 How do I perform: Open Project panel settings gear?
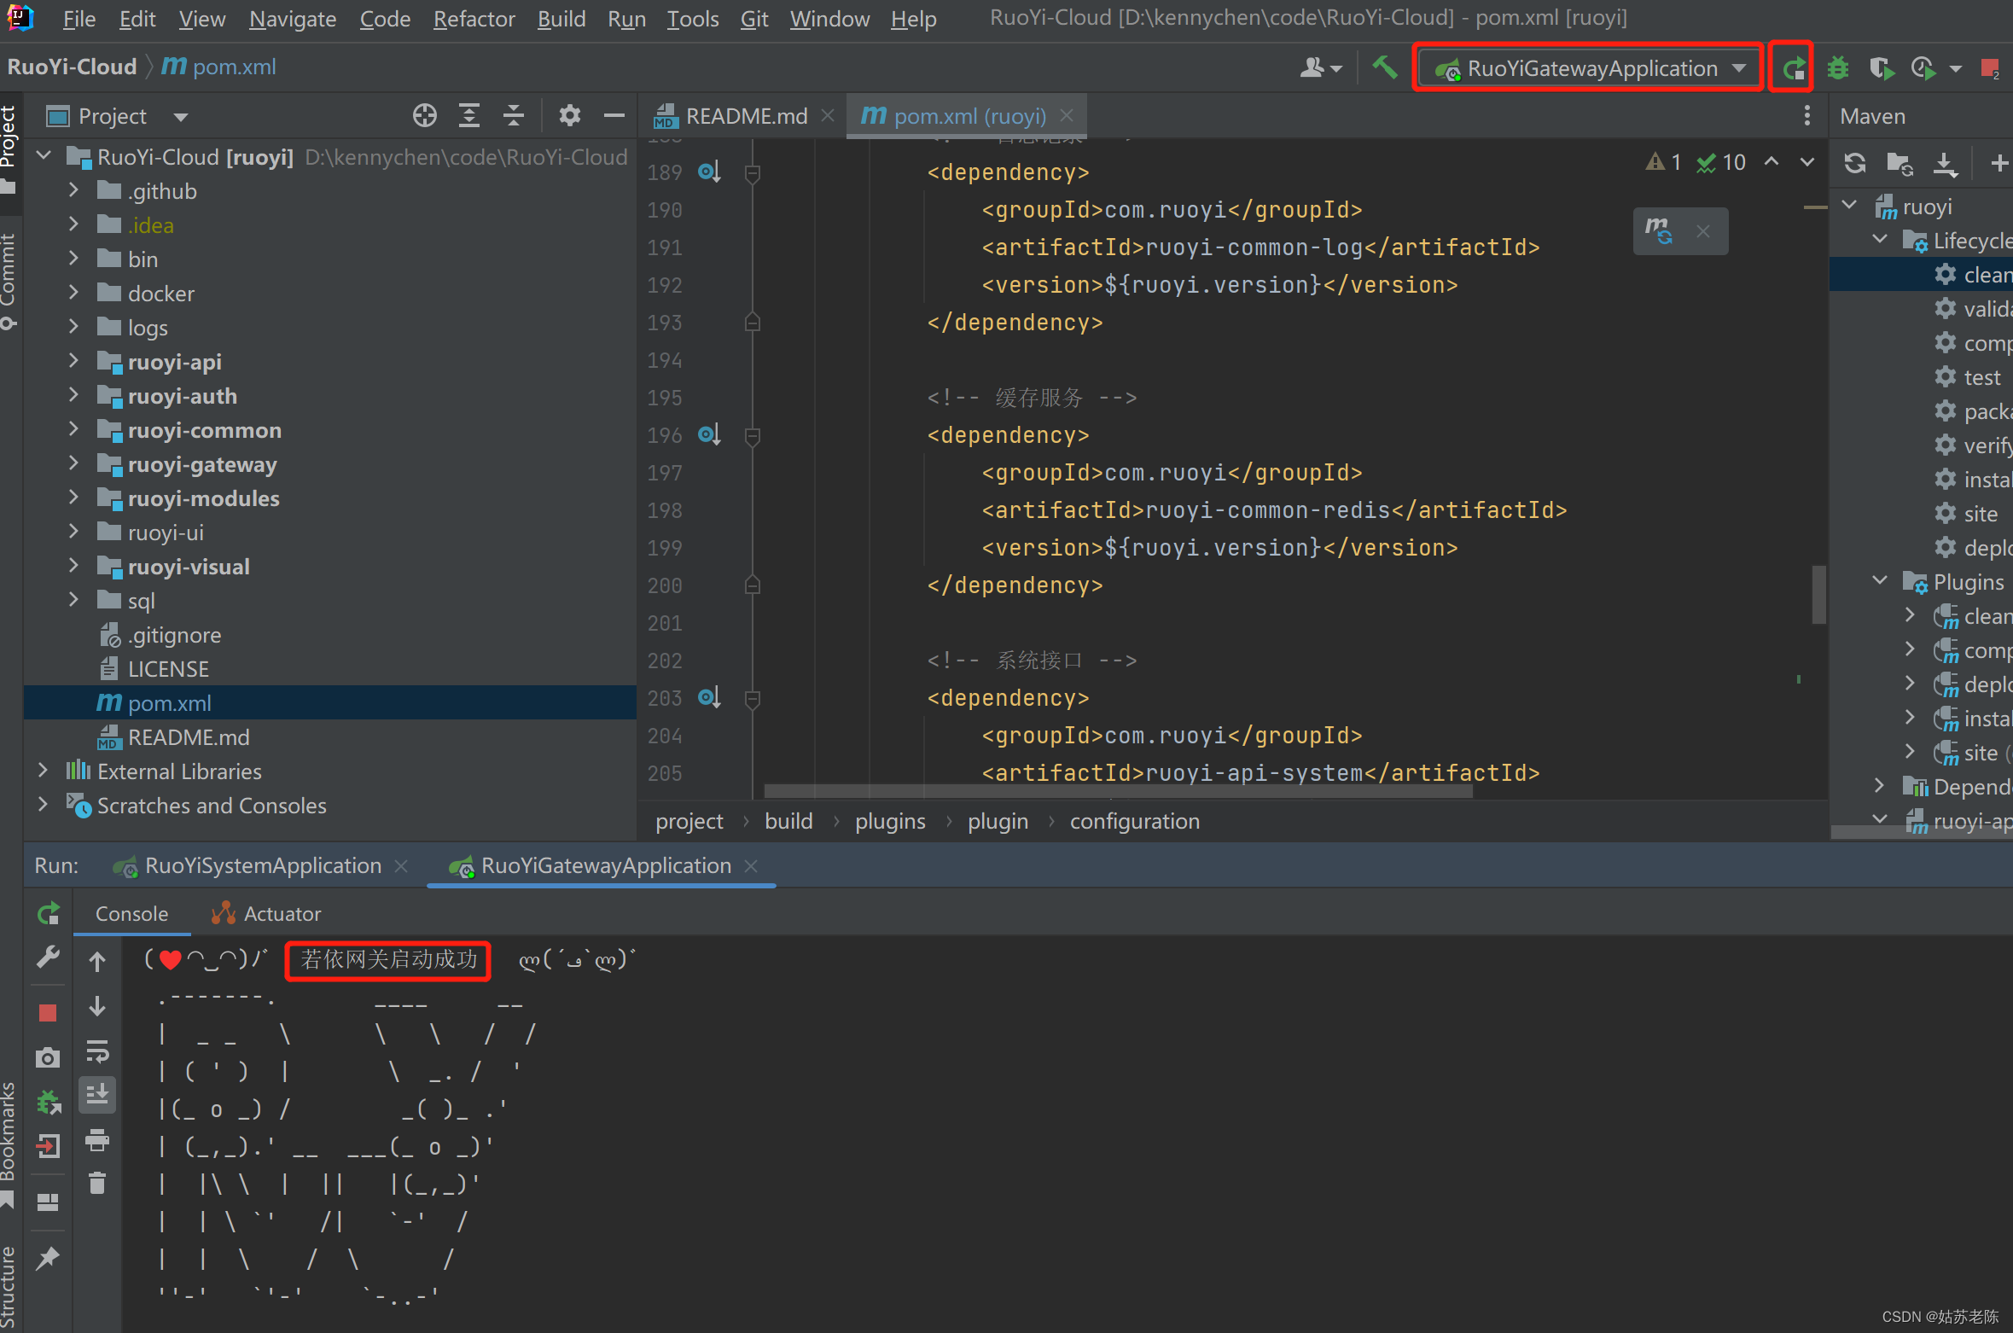(569, 115)
